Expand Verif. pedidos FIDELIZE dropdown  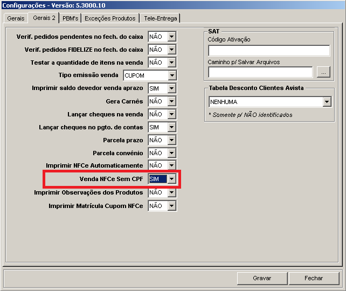(171, 50)
